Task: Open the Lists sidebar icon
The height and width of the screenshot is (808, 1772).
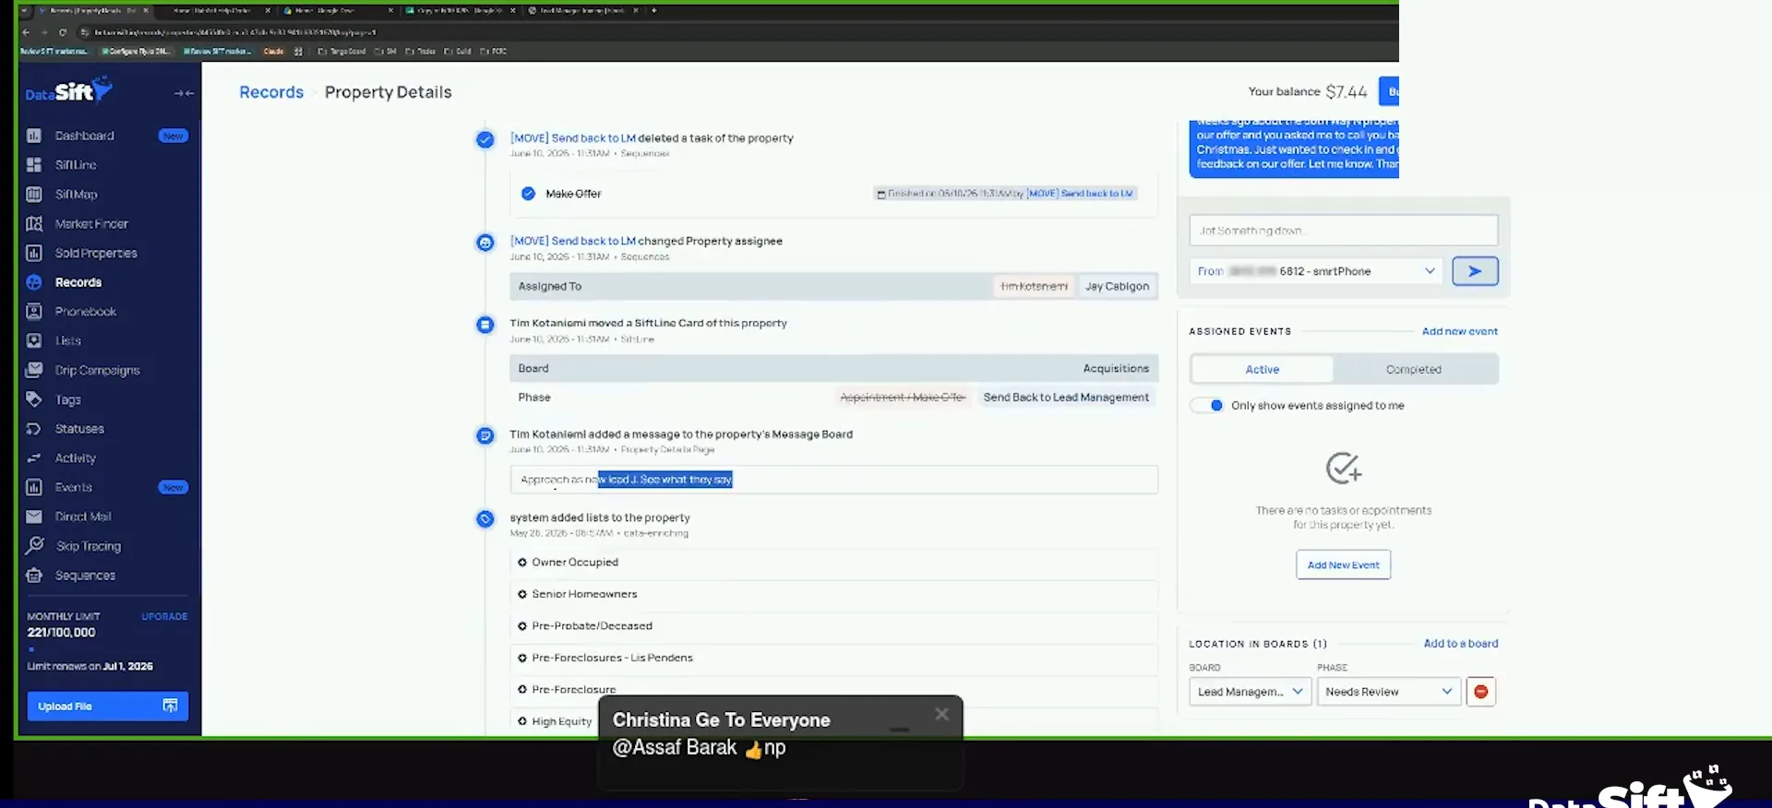Action: tap(34, 340)
